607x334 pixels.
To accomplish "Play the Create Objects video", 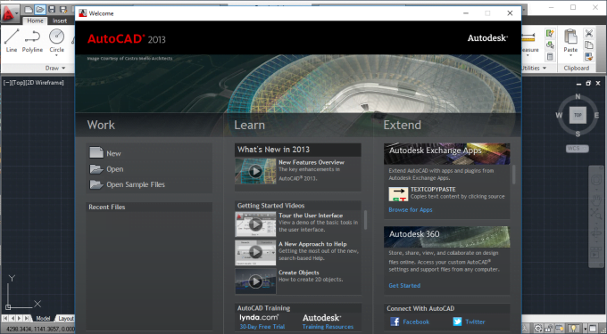I will click(255, 281).
